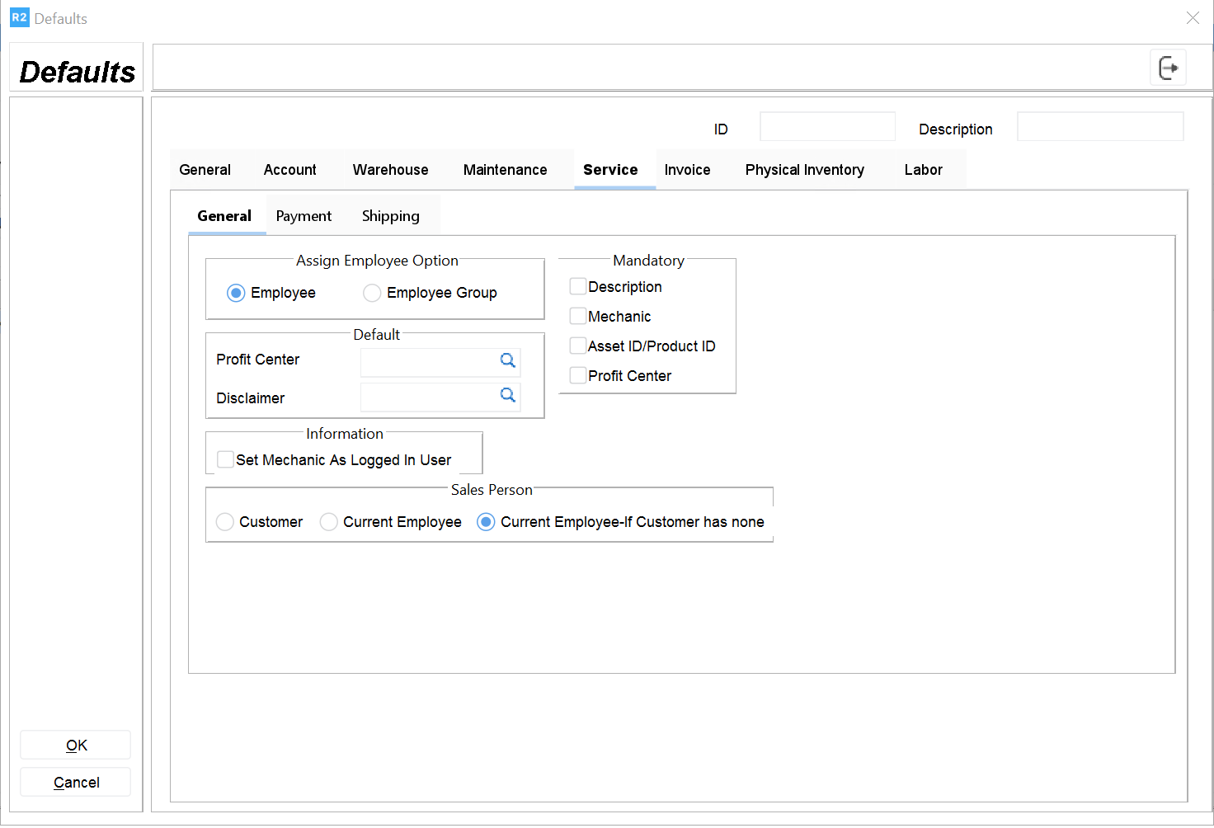This screenshot has width=1214, height=828.
Task: Check the mandatory Mechanic option
Action: [x=578, y=317]
